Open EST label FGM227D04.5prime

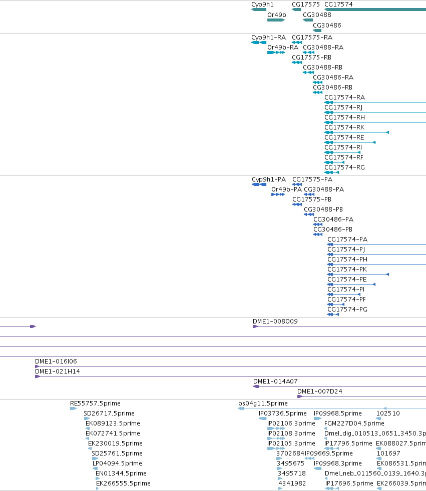click(x=354, y=423)
